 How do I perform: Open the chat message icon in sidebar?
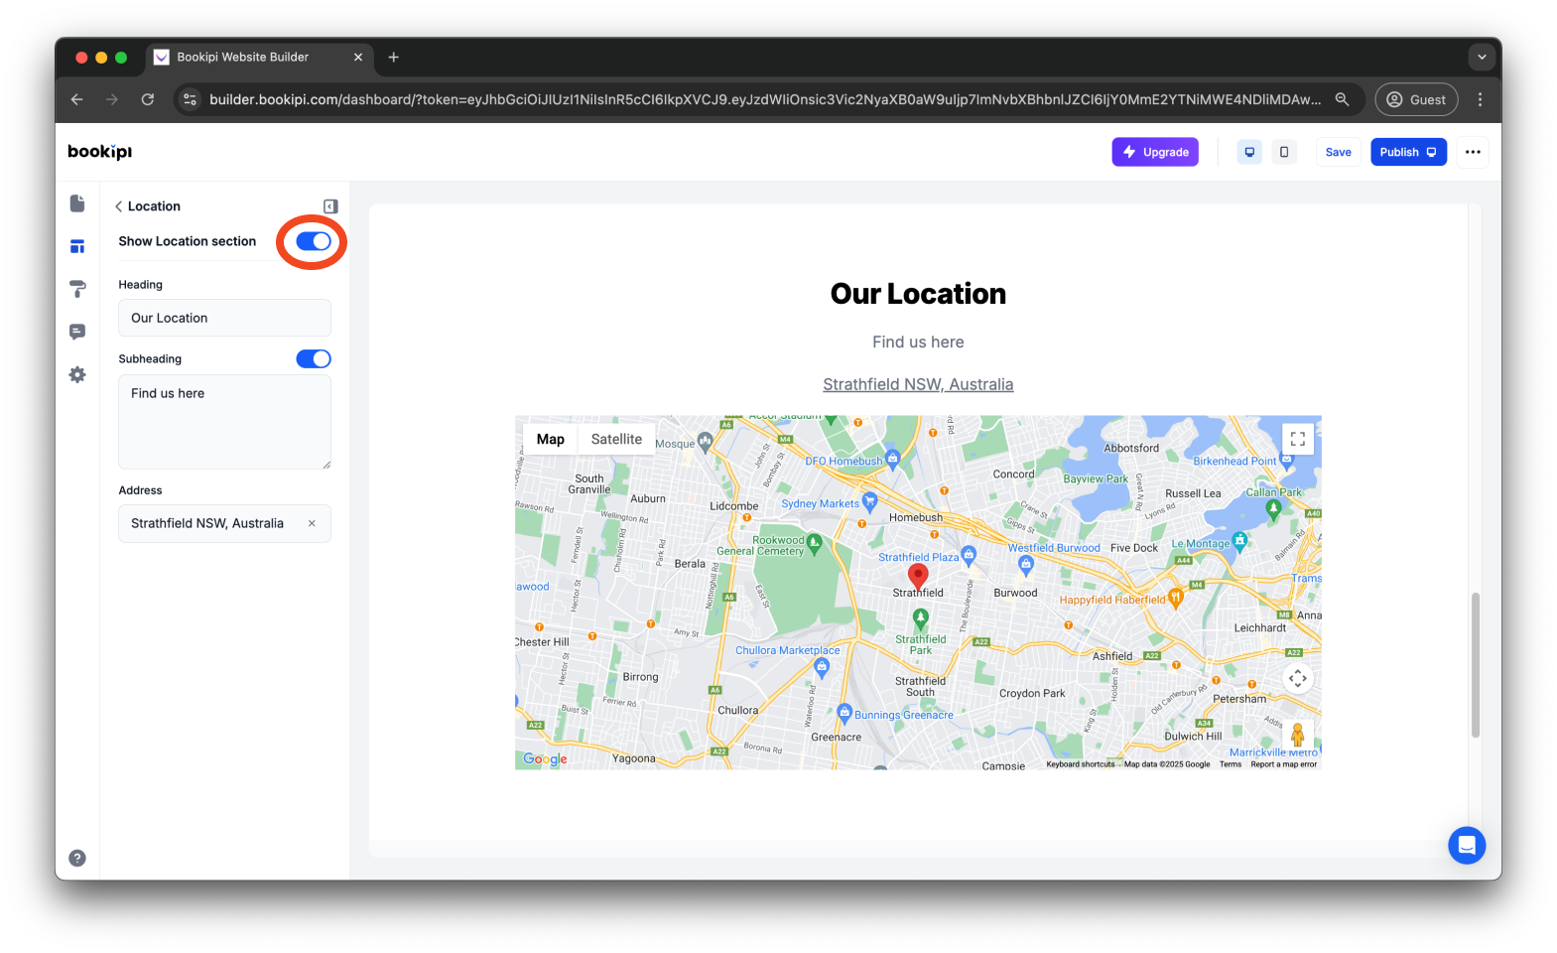click(x=77, y=332)
